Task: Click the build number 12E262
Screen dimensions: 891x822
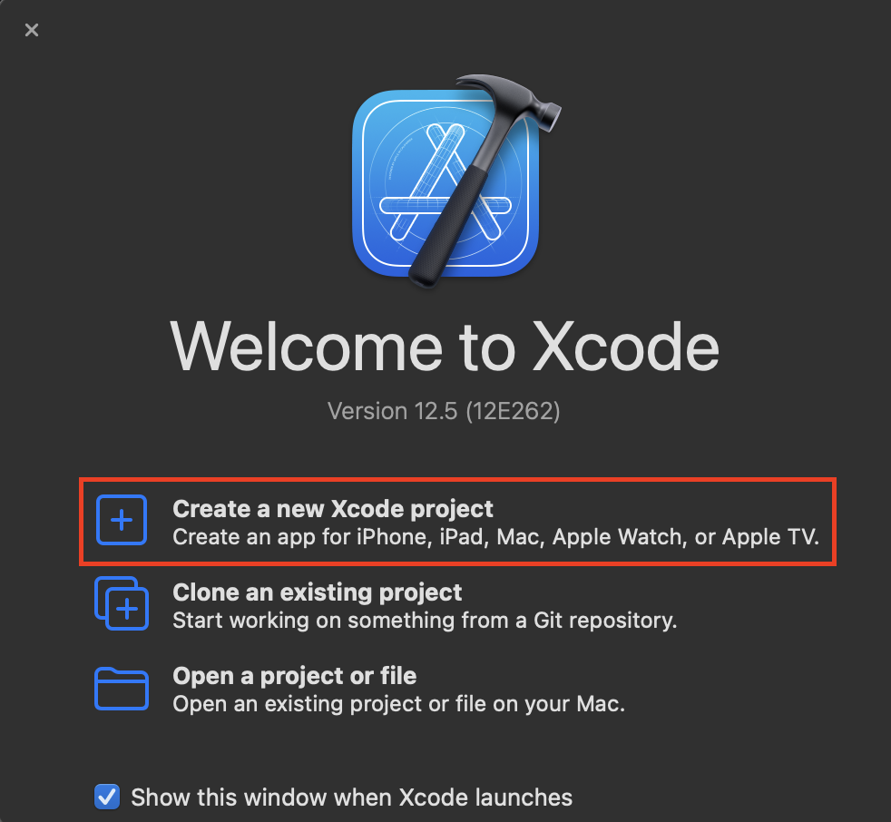Action: pos(514,411)
